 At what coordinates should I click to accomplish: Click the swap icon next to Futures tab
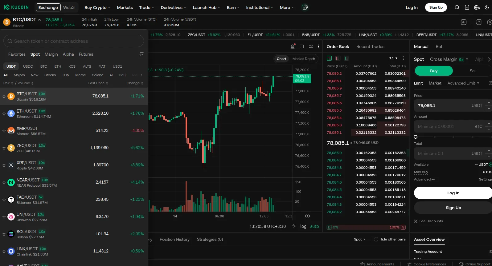click(141, 54)
